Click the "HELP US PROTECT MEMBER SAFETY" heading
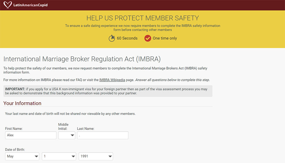Screen dimensions: 285x163 pos(142,18)
